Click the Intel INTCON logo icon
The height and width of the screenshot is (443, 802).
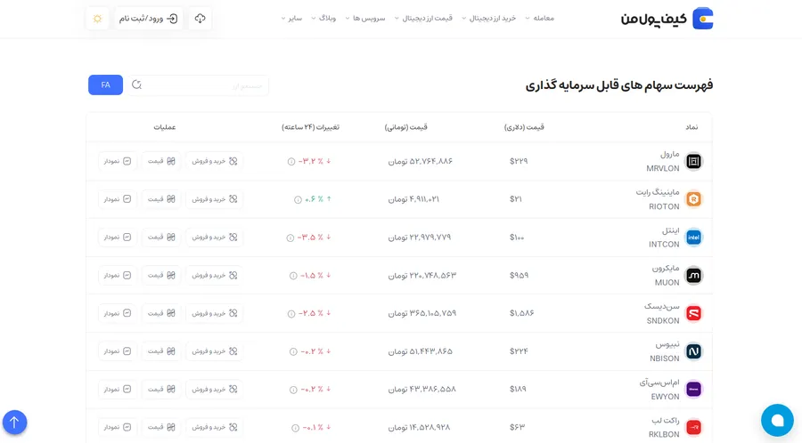(693, 238)
